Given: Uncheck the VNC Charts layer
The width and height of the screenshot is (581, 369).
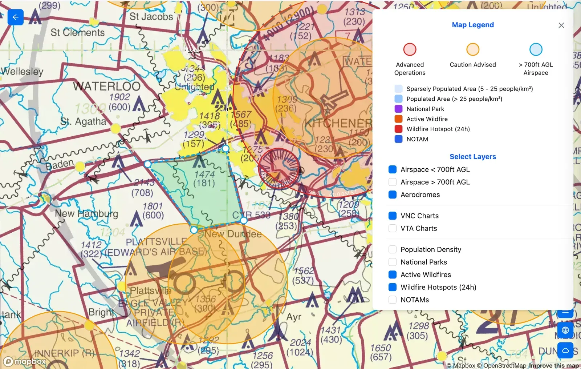Looking at the screenshot, I should pyautogui.click(x=393, y=216).
